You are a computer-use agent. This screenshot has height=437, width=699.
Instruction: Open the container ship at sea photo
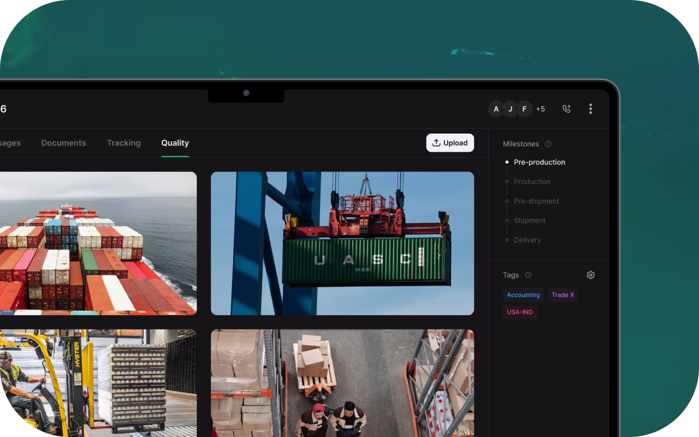pos(98,244)
